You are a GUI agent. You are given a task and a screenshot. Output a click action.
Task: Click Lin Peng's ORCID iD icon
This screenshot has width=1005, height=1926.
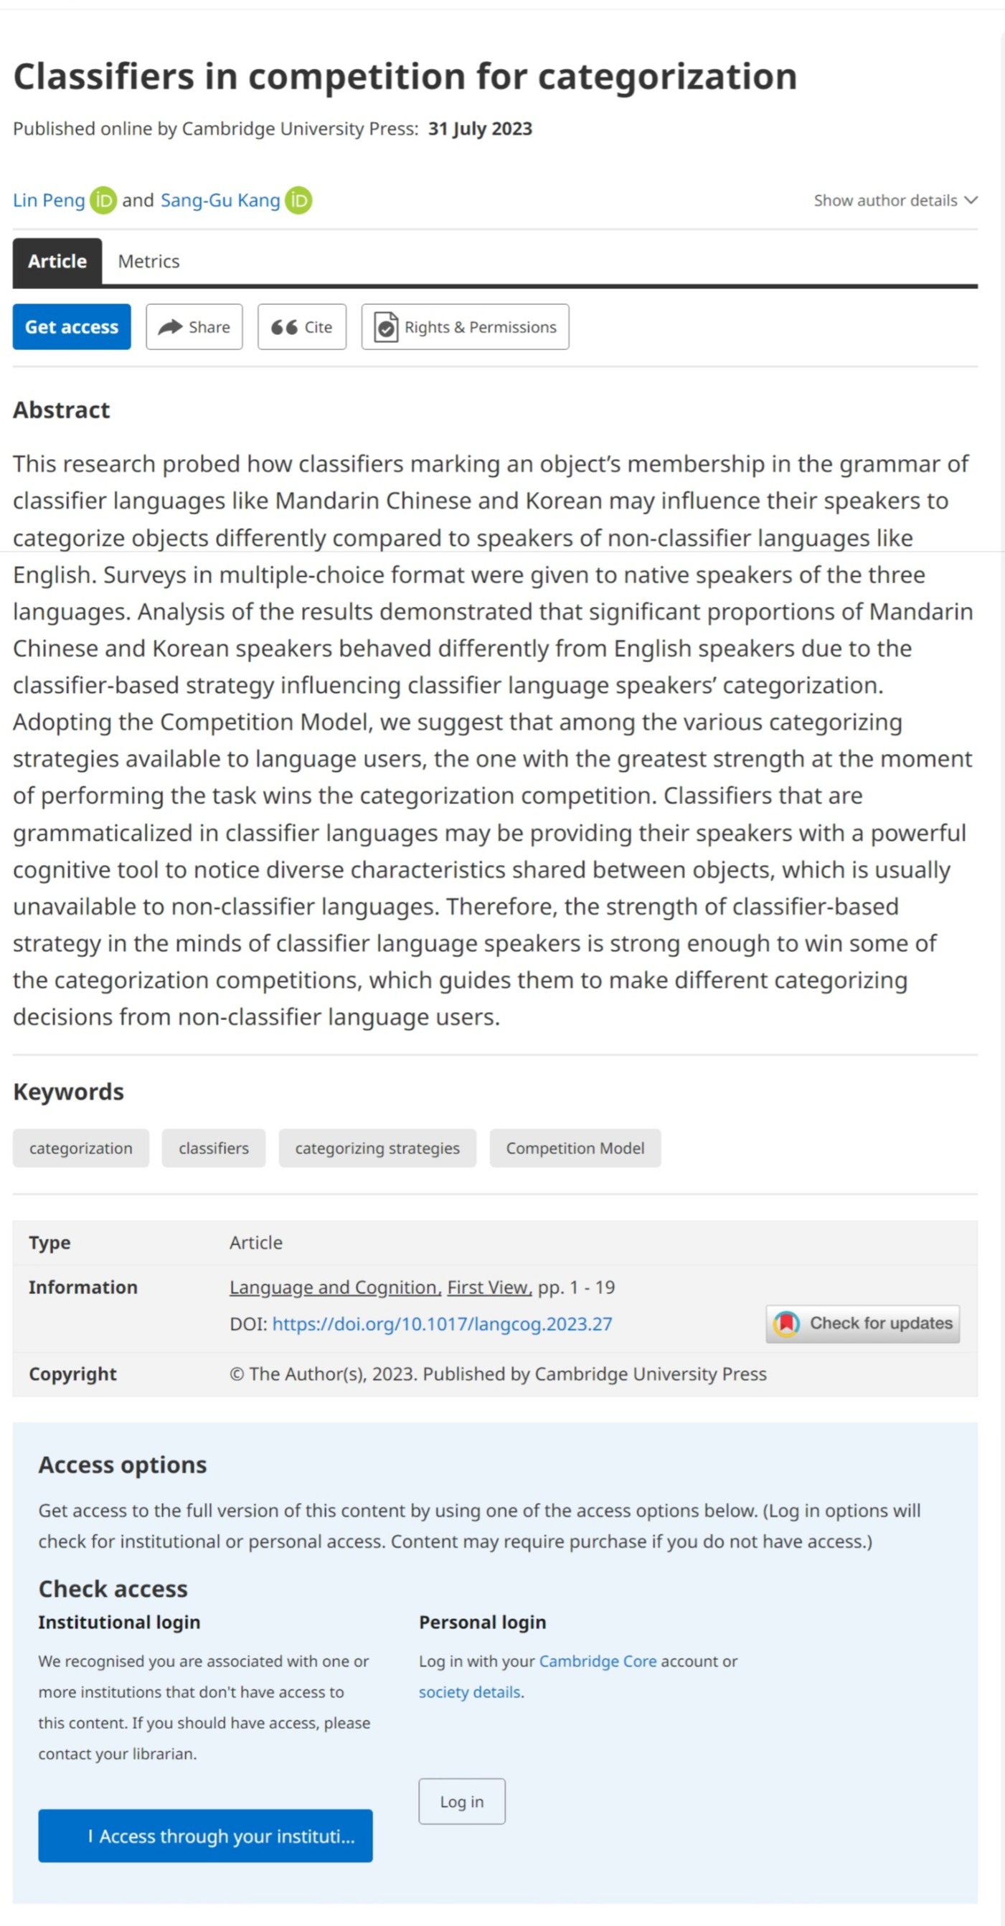(103, 200)
